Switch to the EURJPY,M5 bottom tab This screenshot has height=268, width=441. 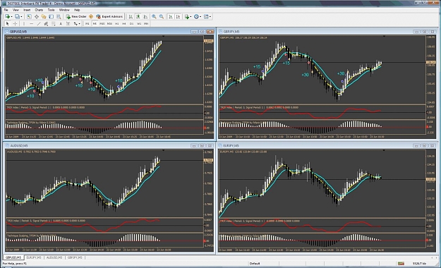(34, 257)
